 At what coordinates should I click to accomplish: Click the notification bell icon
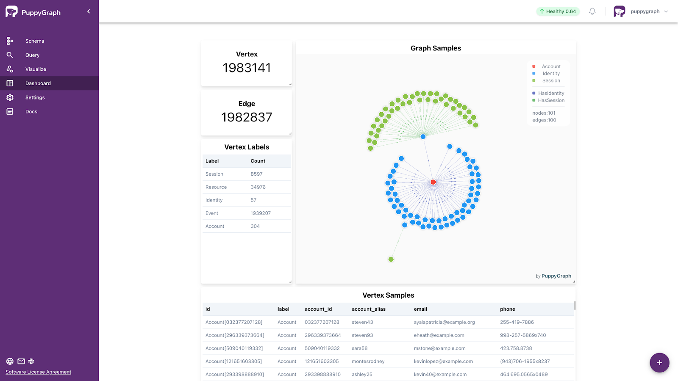592,11
